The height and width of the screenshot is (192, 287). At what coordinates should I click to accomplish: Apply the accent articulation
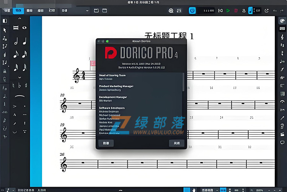(15, 106)
